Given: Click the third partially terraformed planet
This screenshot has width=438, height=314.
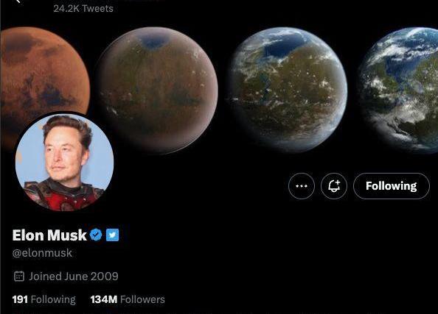Looking at the screenshot, I should (288, 90).
